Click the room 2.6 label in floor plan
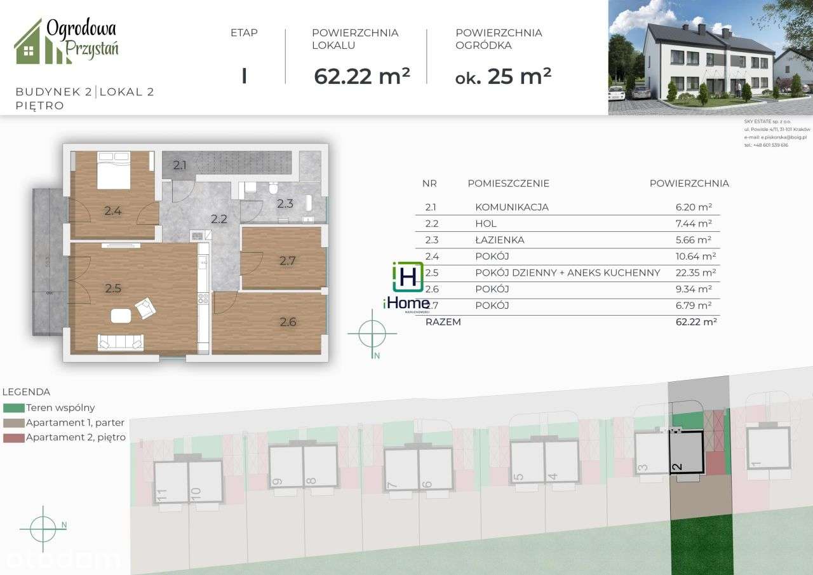Viewport: 813px width, 575px height. click(x=288, y=321)
